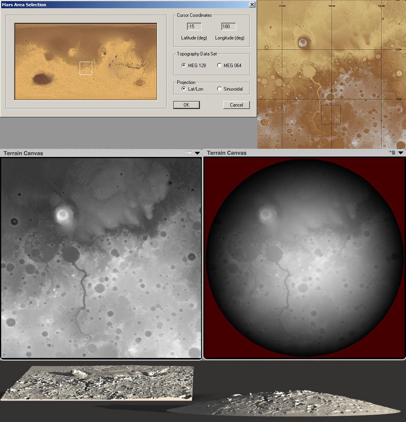406x422 pixels.
Task: Choose the Lat/Lon projection option
Action: pos(192,89)
